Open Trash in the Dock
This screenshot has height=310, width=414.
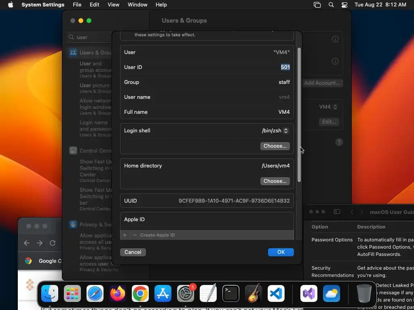[364, 293]
